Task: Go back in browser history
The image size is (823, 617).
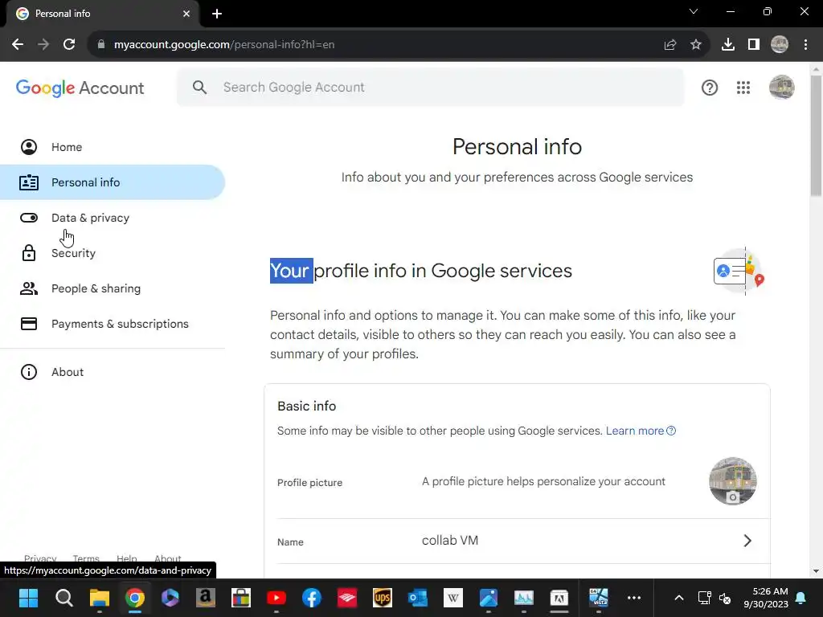Action: coord(18,45)
